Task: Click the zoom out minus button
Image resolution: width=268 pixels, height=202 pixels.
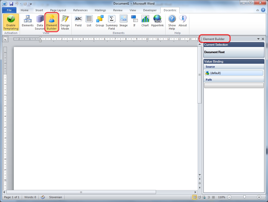Action: (x=229, y=197)
